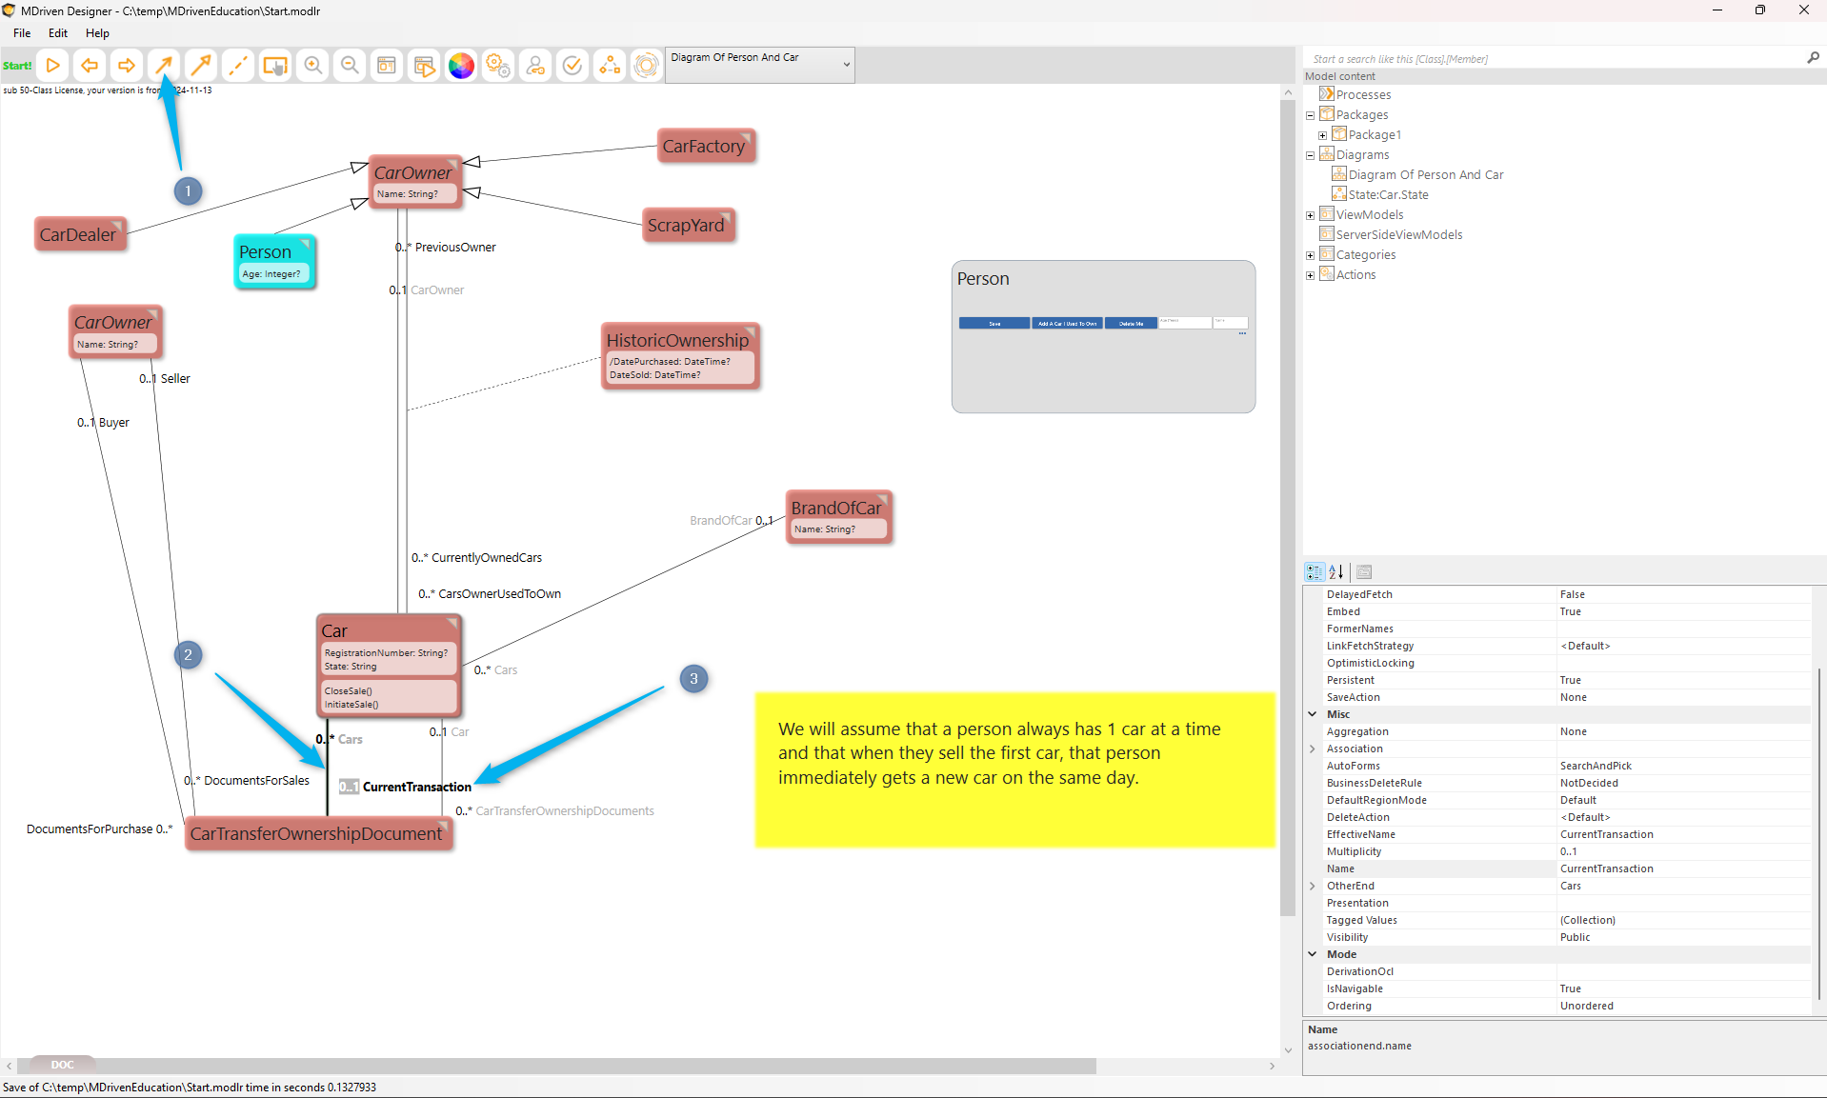Click the zoom out magnifier icon
Image resolution: width=1827 pixels, height=1098 pixels.
350,66
